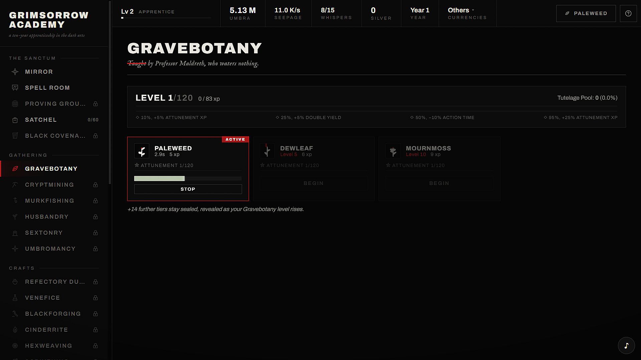
Task: Begin gathering Mournmoss
Action: (x=439, y=183)
